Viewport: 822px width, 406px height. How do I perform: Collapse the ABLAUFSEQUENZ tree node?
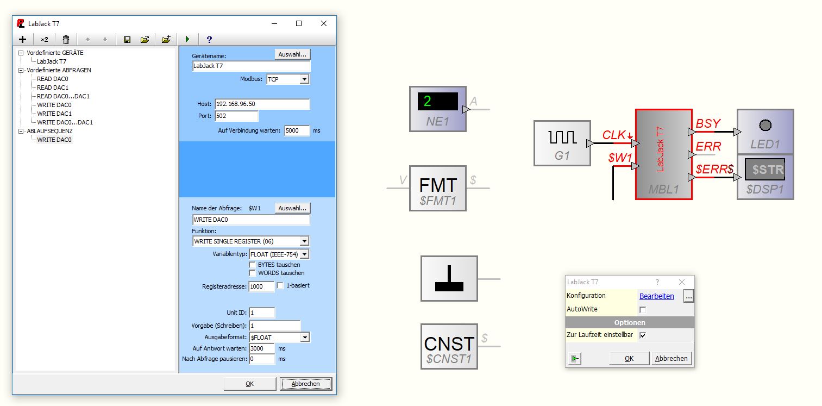click(21, 131)
